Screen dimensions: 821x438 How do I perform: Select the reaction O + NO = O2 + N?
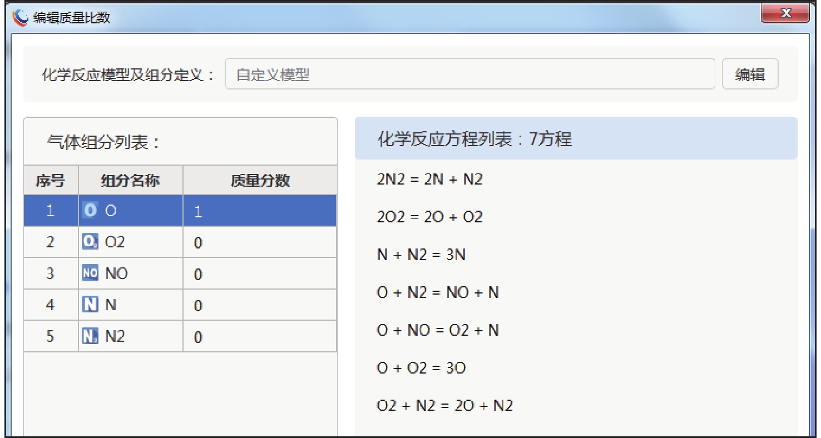coord(438,330)
